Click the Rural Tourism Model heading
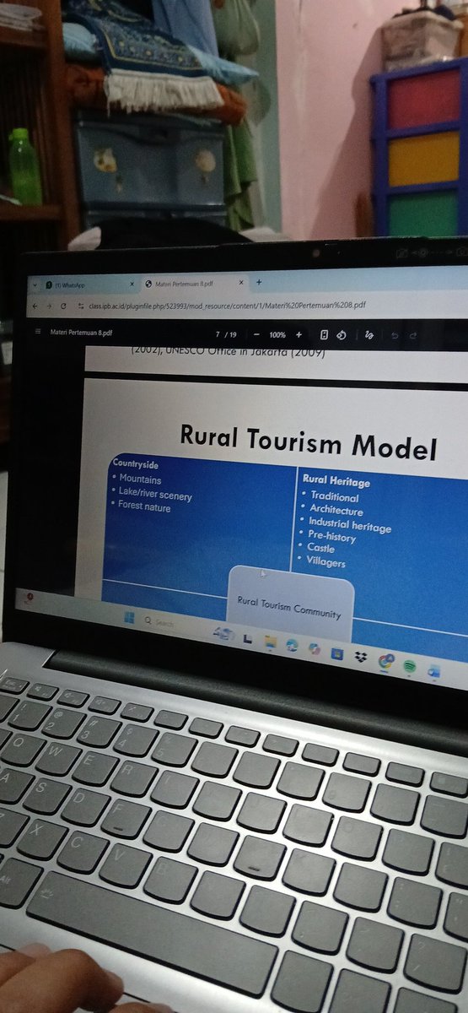 (x=309, y=441)
